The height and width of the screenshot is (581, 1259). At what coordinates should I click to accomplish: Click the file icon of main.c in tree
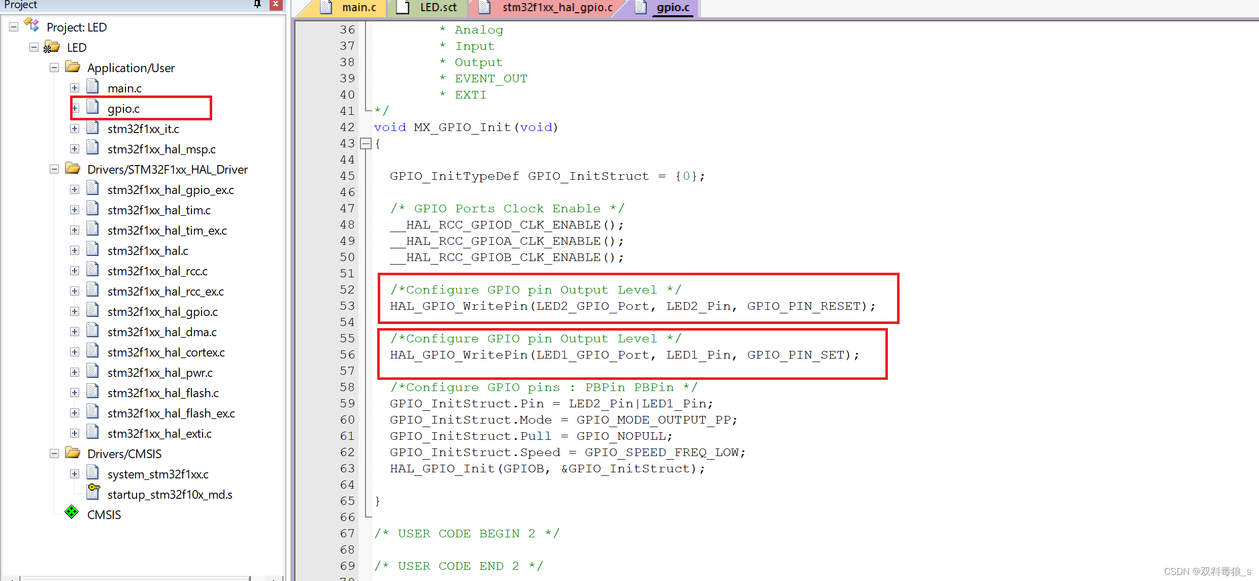92,87
